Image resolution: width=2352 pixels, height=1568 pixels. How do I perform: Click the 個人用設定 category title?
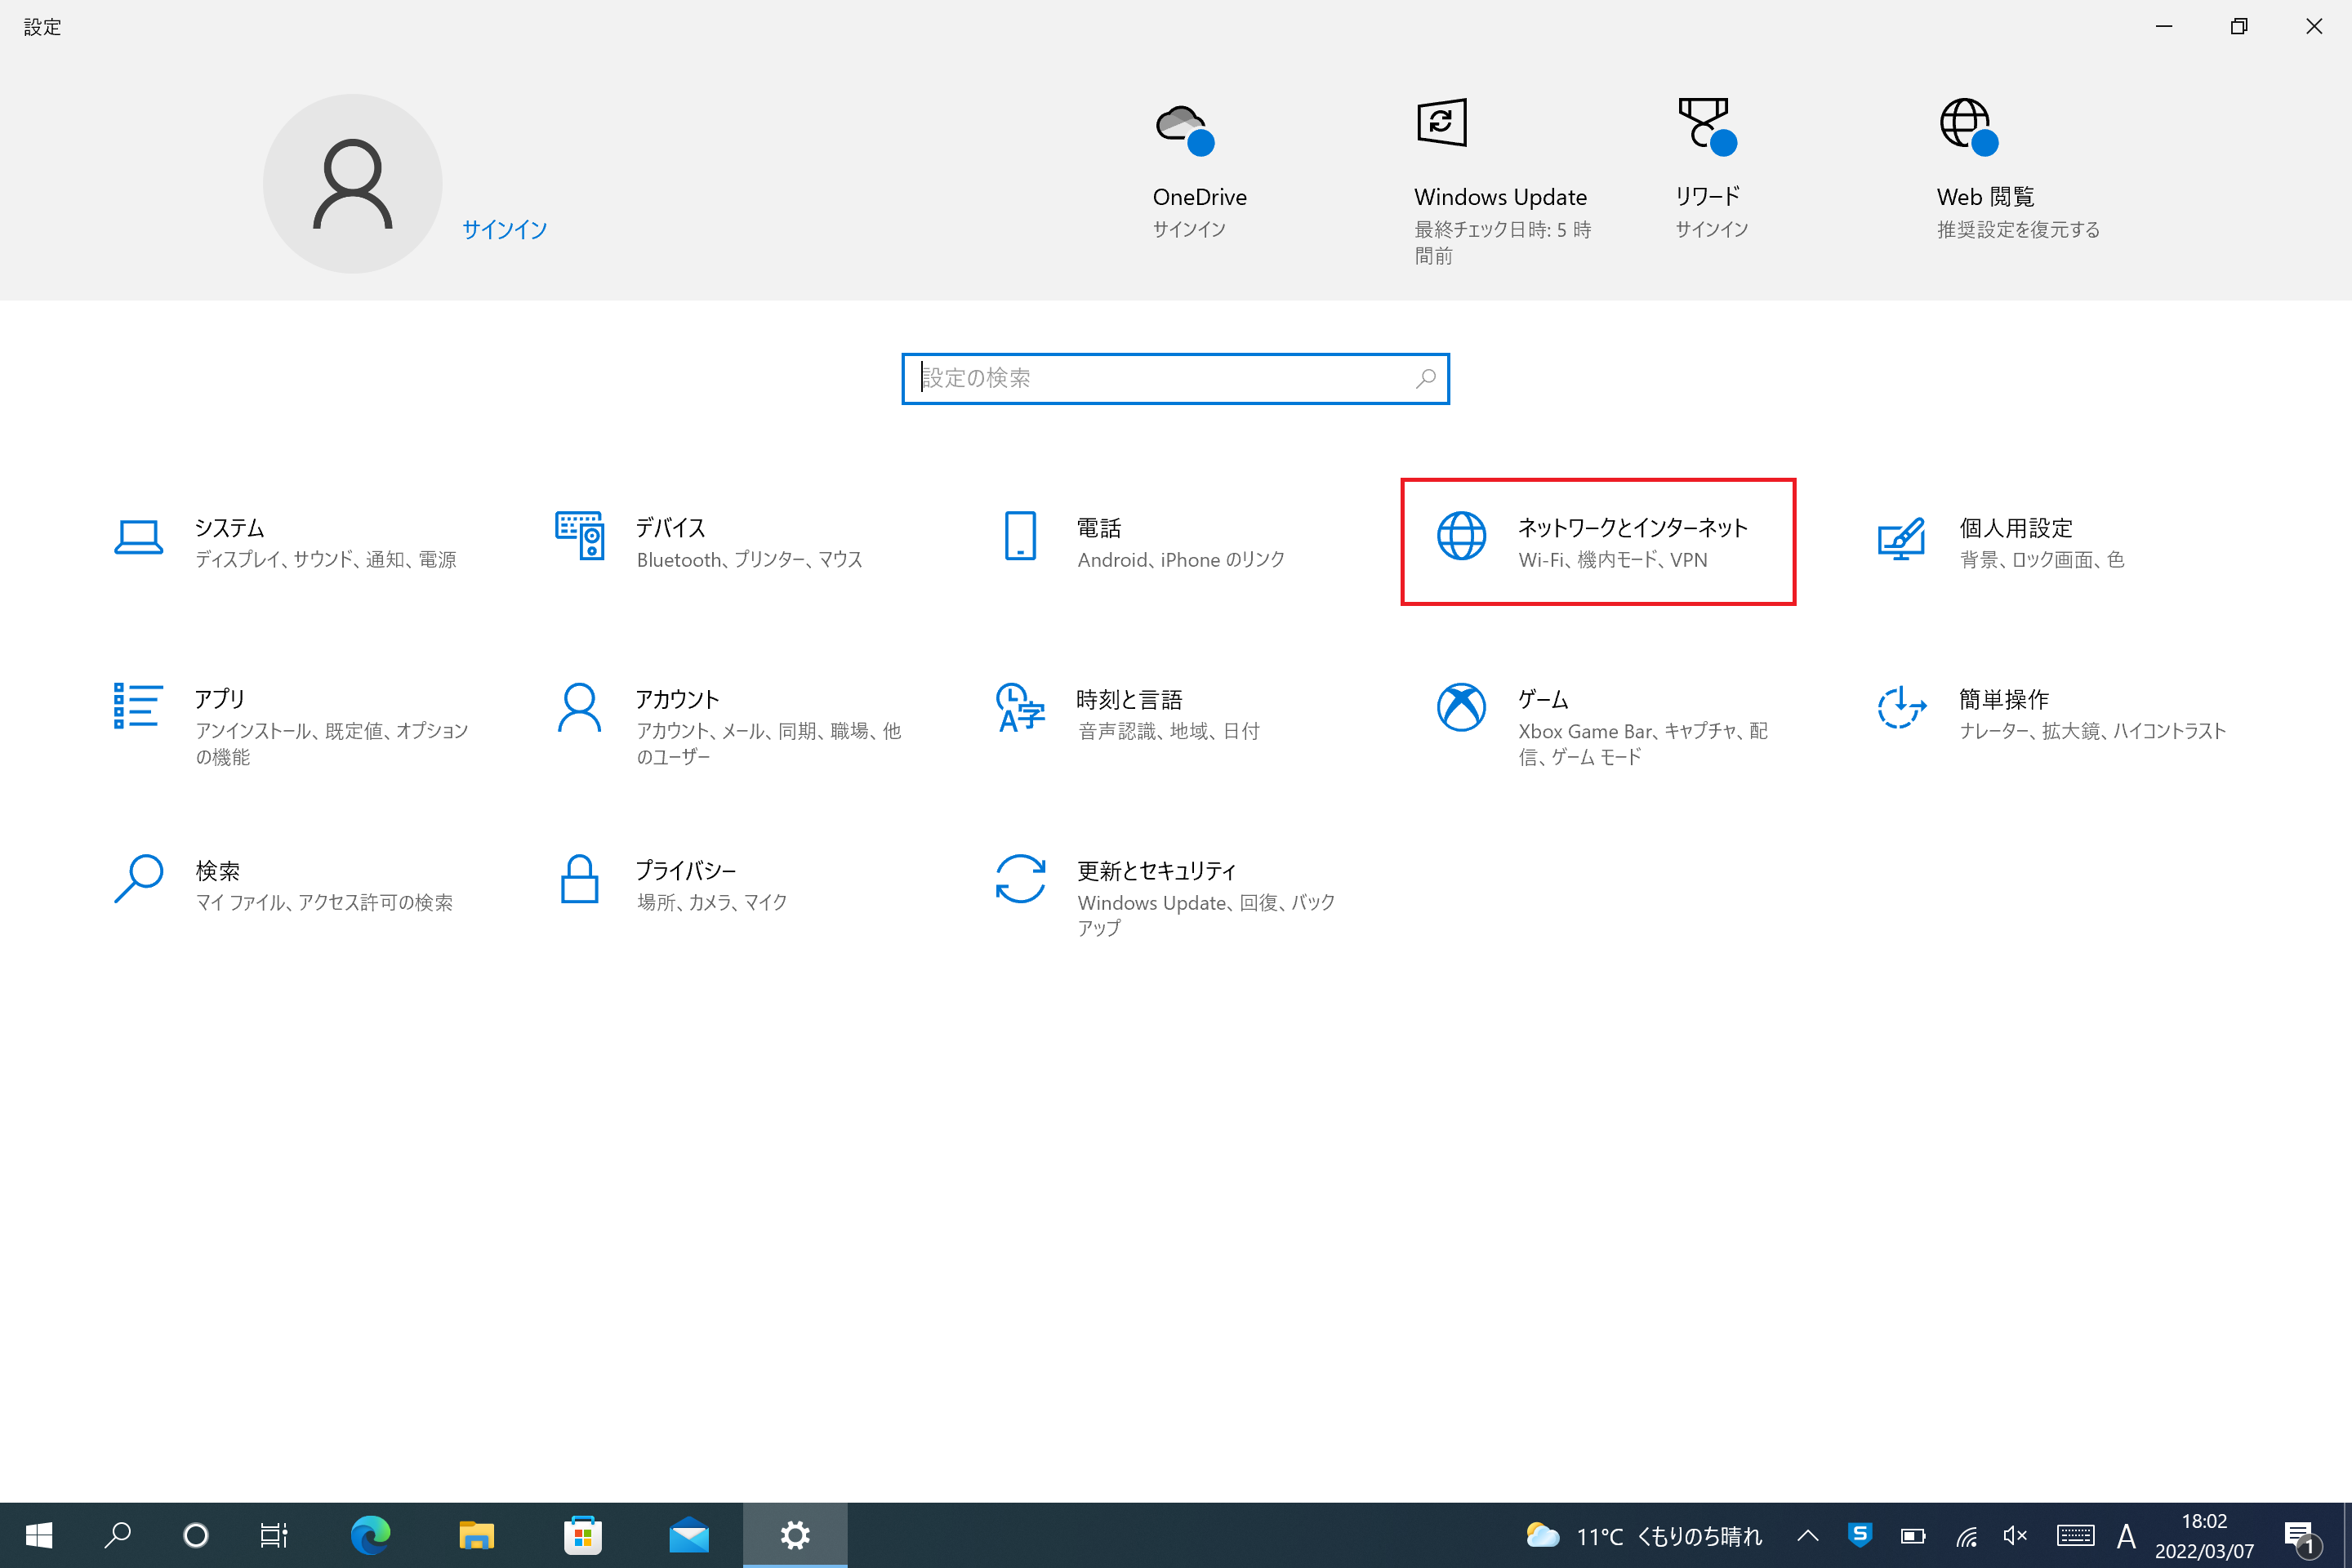[2016, 527]
